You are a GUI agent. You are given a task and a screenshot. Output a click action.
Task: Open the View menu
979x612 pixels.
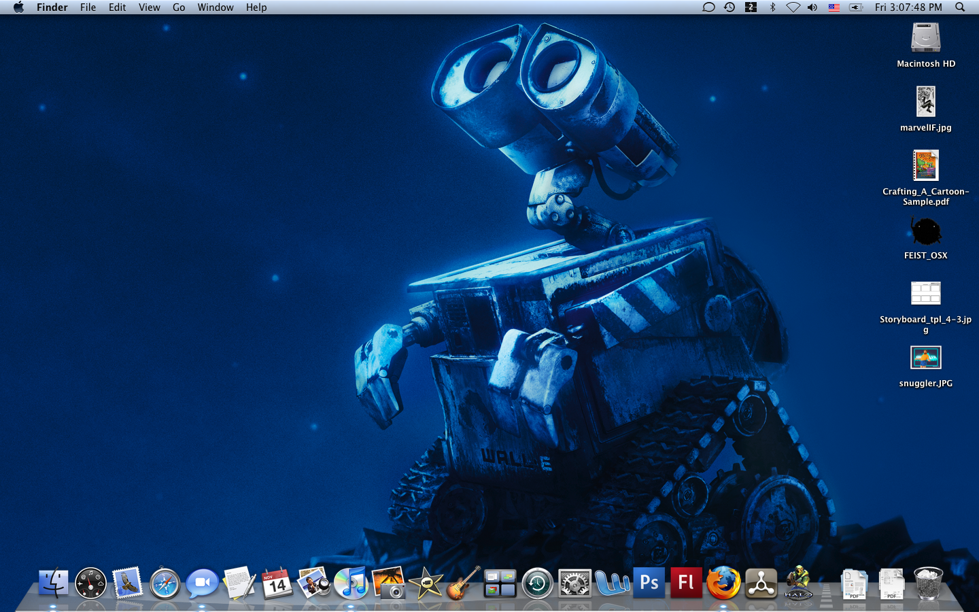pos(149,7)
